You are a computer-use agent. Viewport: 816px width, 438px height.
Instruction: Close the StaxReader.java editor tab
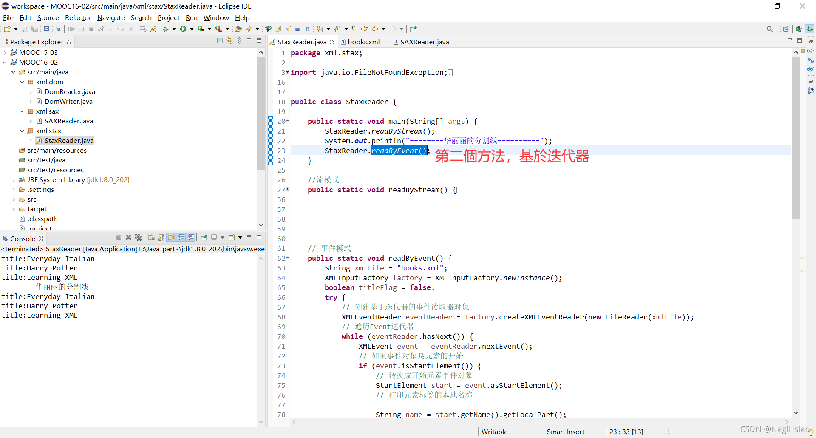pyautogui.click(x=332, y=42)
